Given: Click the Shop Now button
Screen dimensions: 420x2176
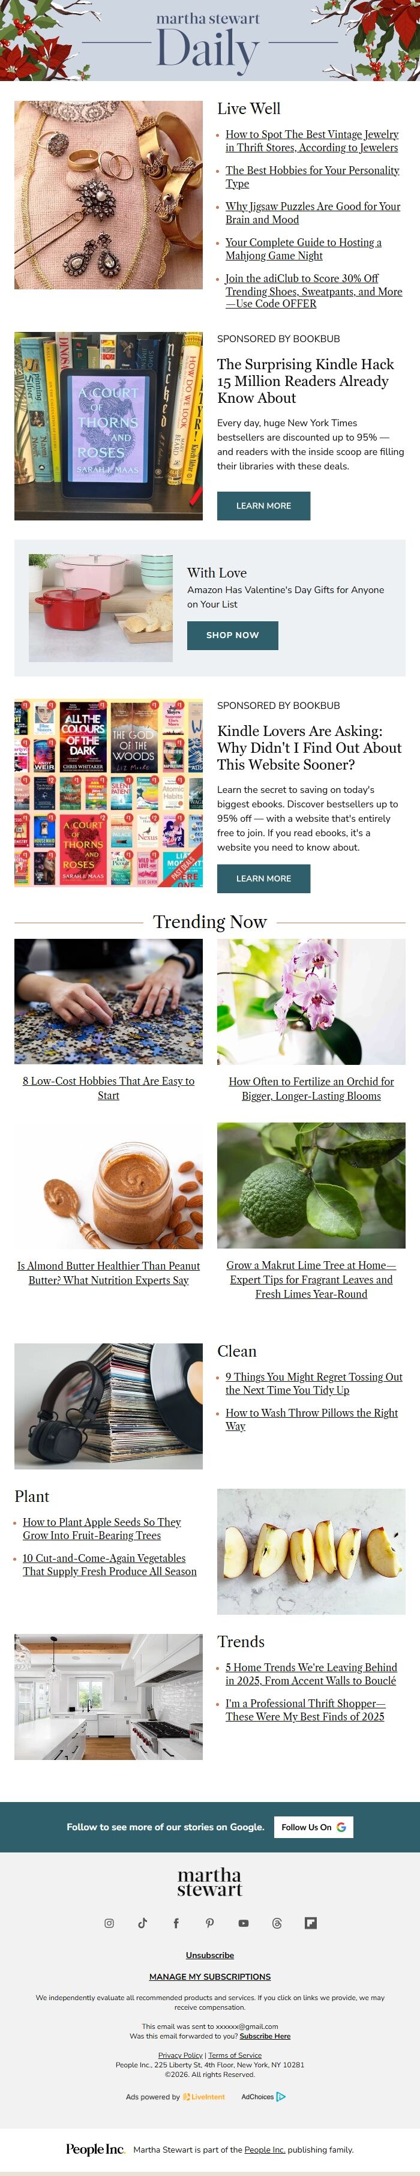Looking at the screenshot, I should 232,634.
